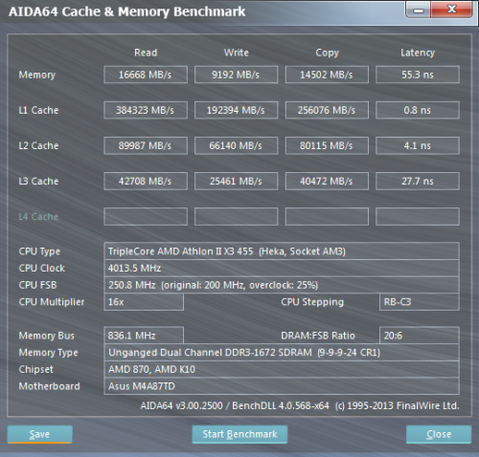
Task: Select Memory copy value 14502 MB/s
Action: (x=327, y=75)
